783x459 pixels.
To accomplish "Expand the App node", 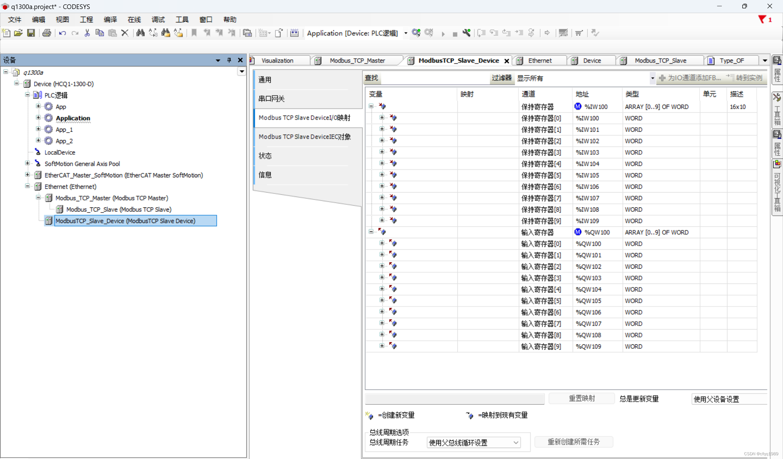I will [x=38, y=106].
